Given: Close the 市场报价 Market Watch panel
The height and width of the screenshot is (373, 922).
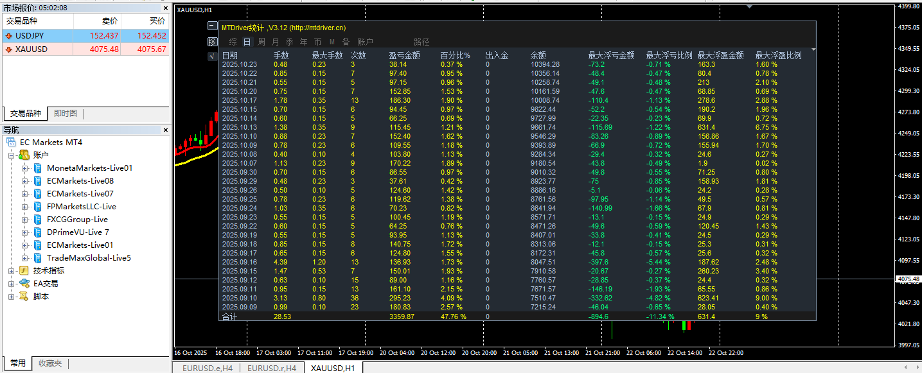Looking at the screenshot, I should [x=165, y=8].
